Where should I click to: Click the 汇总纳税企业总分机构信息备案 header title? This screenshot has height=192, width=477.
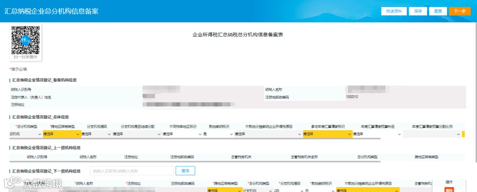pyautogui.click(x=51, y=11)
